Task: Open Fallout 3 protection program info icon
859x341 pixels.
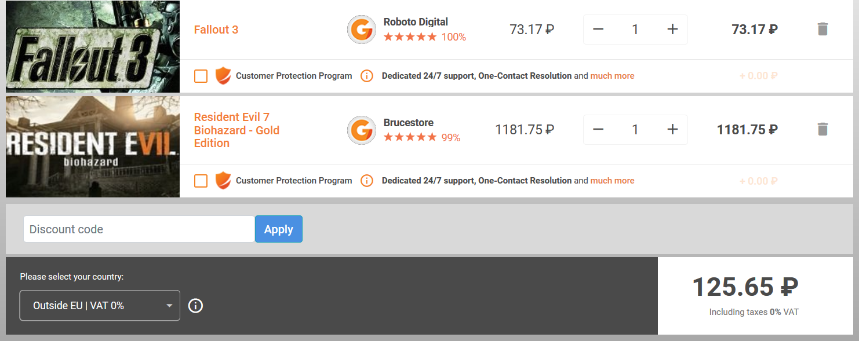Action: [366, 76]
